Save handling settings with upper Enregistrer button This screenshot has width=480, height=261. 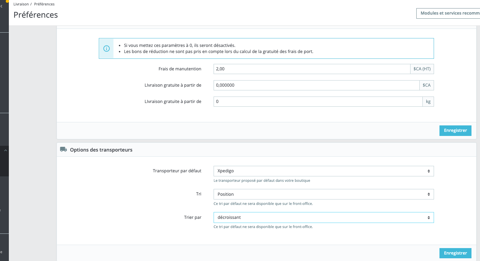[455, 130]
